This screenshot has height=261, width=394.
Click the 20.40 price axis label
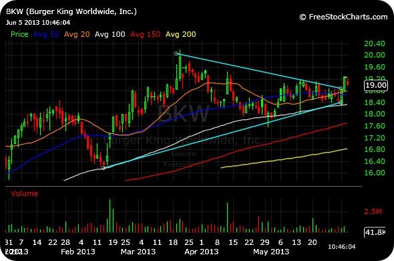[x=375, y=43]
